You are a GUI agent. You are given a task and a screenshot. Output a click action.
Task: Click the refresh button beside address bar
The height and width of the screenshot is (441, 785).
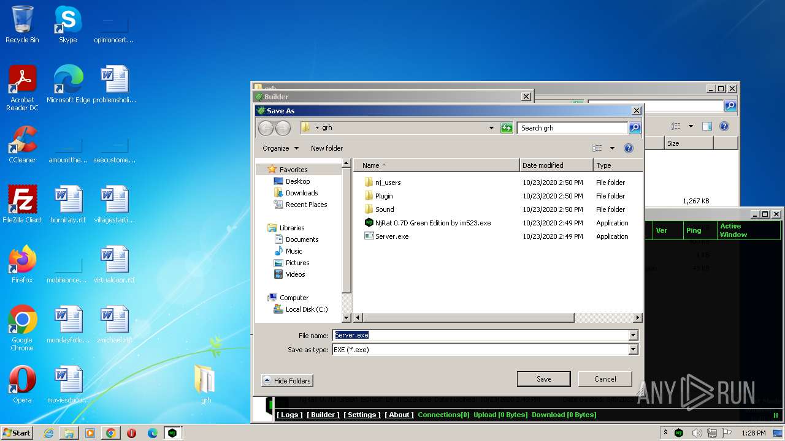click(507, 128)
